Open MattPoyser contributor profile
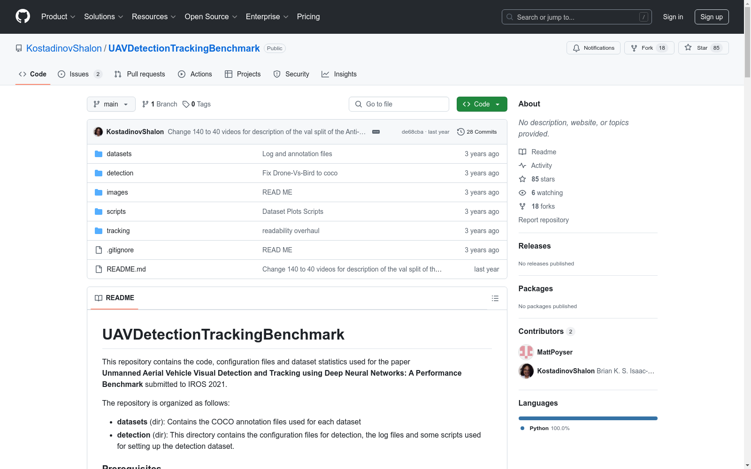 click(555, 352)
